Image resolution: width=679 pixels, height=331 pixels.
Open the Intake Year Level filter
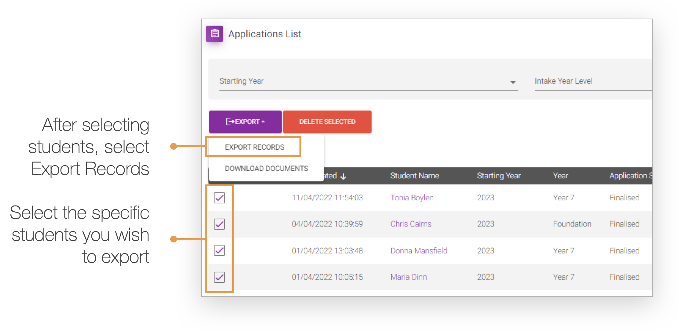click(593, 81)
